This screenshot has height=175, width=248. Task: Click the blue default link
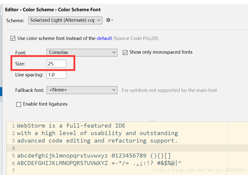point(104,38)
